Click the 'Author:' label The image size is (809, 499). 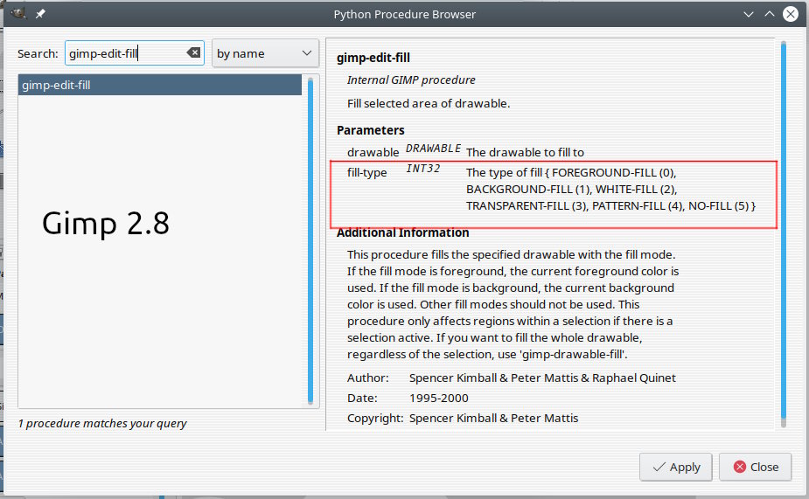(x=368, y=378)
